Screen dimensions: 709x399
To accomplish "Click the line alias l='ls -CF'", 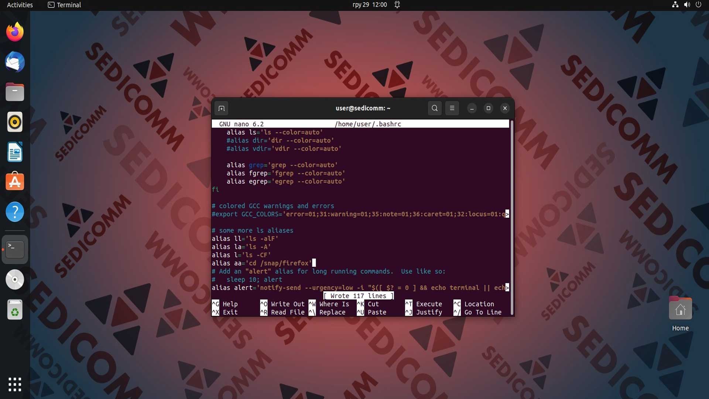I will click(241, 255).
